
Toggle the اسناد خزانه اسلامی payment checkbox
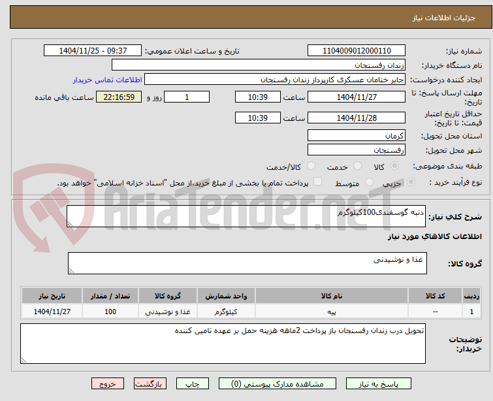[x=317, y=182]
